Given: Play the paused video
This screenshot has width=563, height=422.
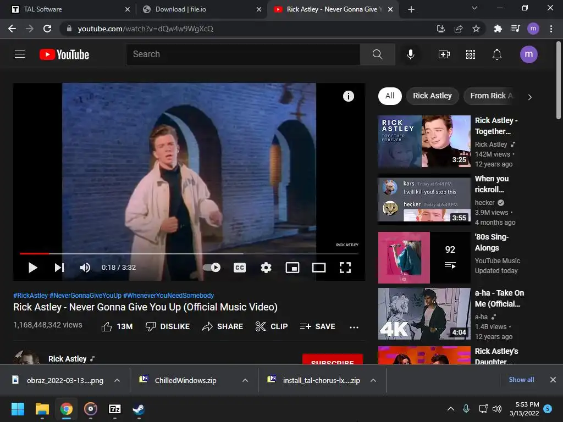Looking at the screenshot, I should 32,268.
